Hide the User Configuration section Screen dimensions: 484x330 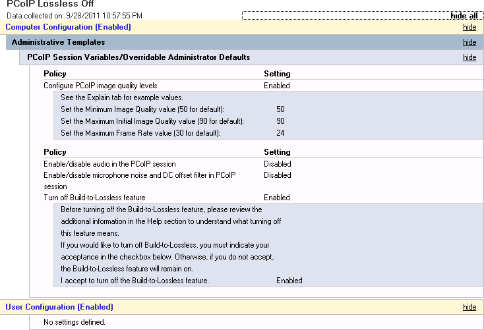point(469,307)
